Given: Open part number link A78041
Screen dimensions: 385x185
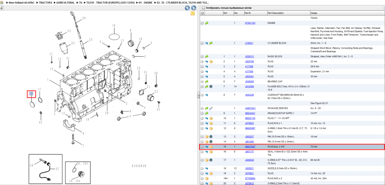Looking at the screenshot, I should (x=249, y=43).
